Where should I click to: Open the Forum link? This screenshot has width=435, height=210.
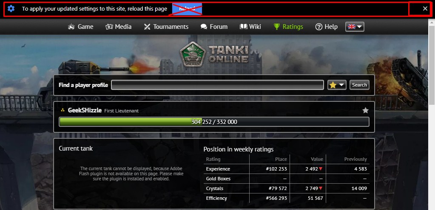(x=214, y=27)
